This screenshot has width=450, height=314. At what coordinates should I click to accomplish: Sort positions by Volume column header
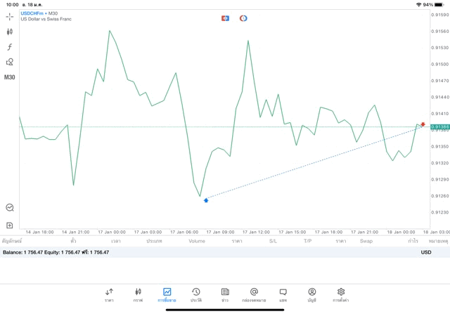coord(197,241)
